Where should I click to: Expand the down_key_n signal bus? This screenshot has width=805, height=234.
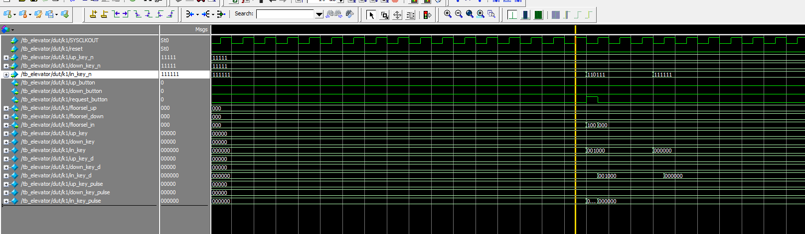[x=6, y=66]
